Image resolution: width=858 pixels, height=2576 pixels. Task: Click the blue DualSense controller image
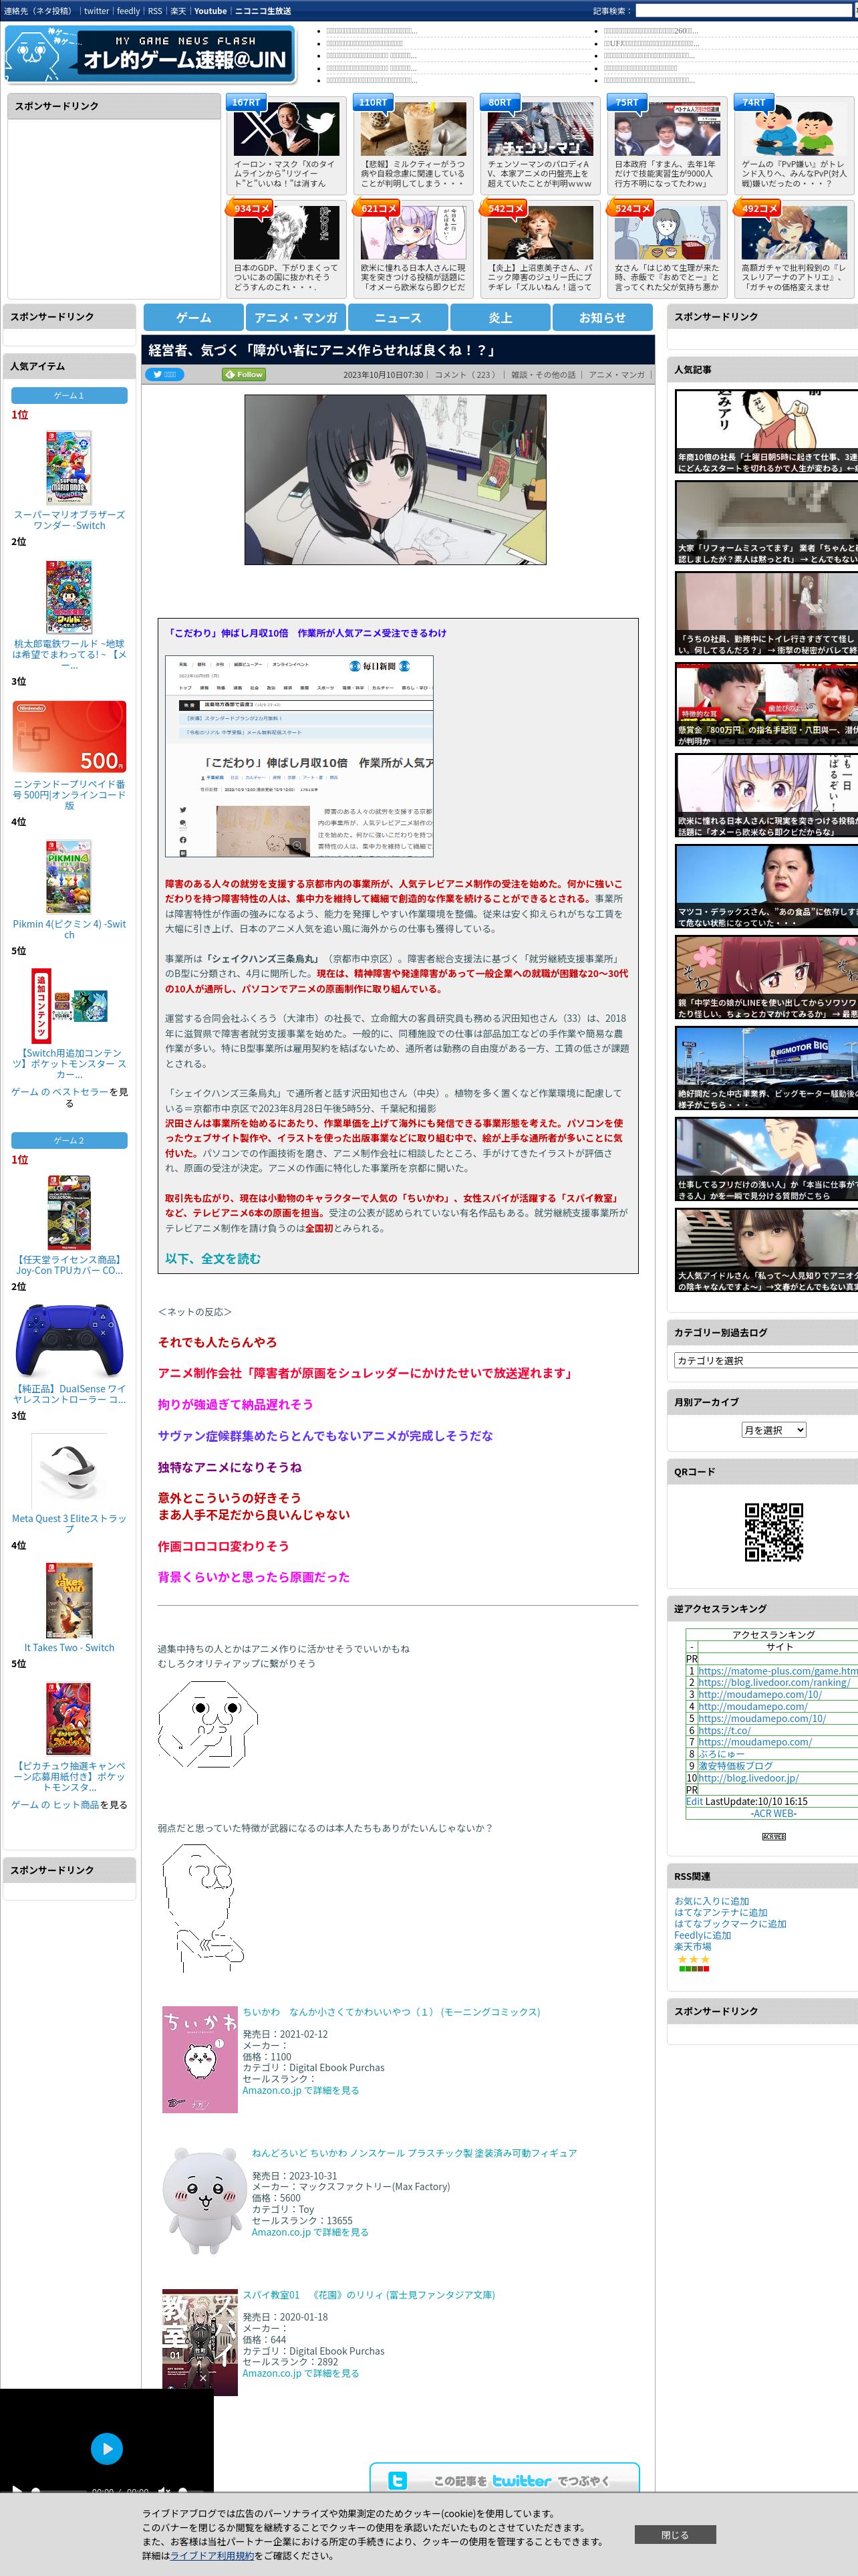(69, 1340)
